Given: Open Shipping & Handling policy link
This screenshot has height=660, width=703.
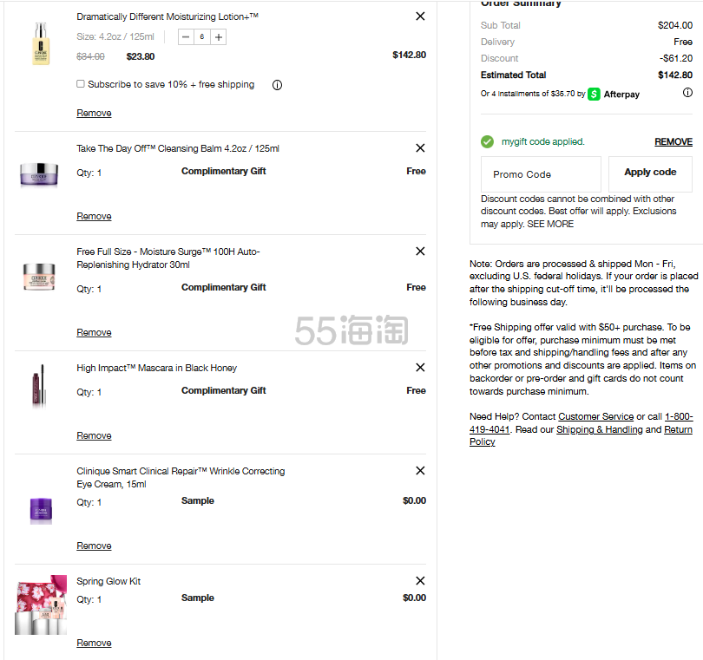Looking at the screenshot, I should coord(599,429).
